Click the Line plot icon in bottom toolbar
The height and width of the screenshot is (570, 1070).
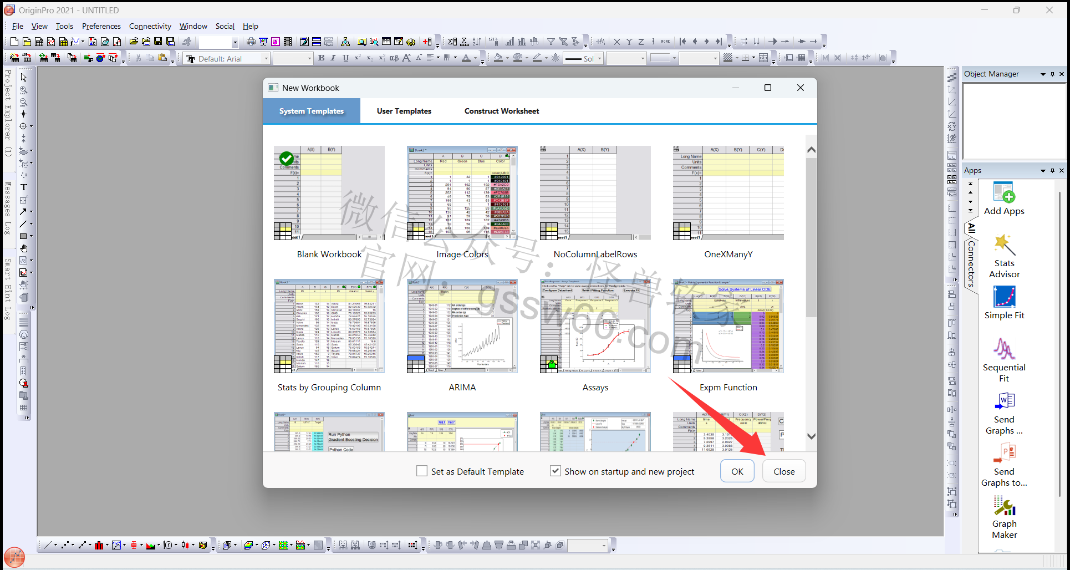(48, 545)
